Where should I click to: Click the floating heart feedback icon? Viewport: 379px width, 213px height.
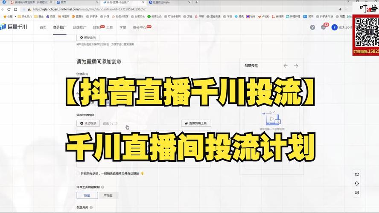coord(357,174)
